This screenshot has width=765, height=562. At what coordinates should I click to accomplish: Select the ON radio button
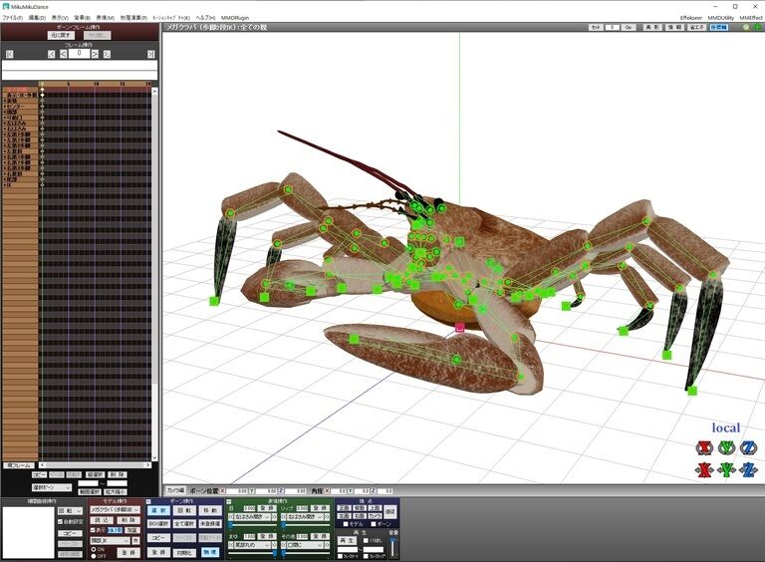(94, 549)
